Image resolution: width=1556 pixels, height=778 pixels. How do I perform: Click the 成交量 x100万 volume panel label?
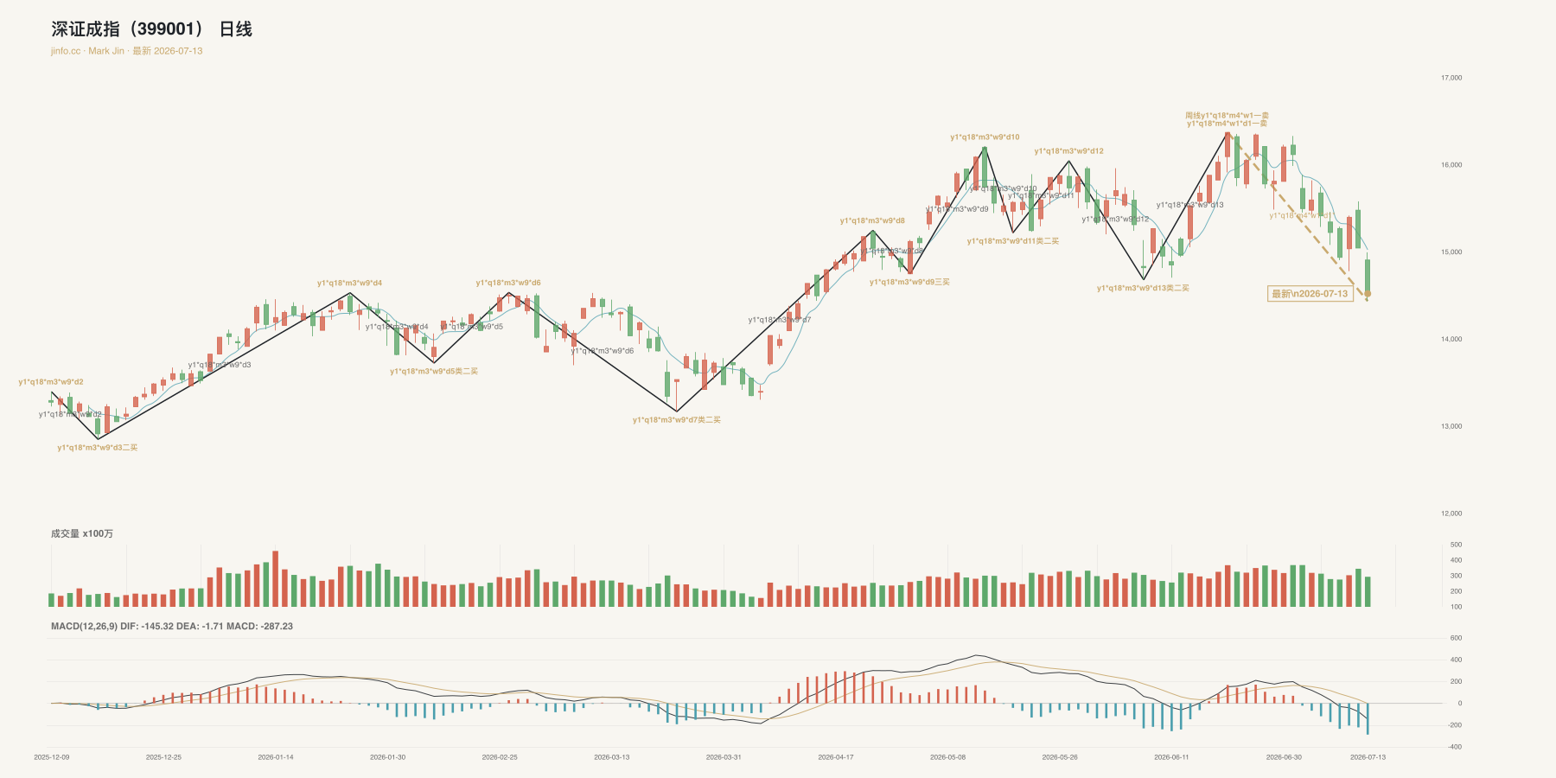coord(82,533)
